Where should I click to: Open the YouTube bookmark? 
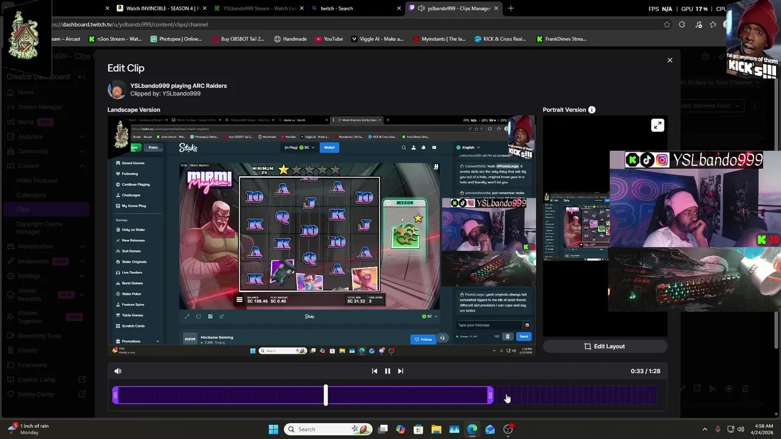click(329, 39)
